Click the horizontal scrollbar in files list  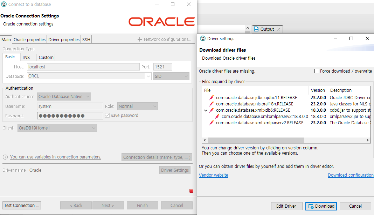pyautogui.click(x=256, y=140)
